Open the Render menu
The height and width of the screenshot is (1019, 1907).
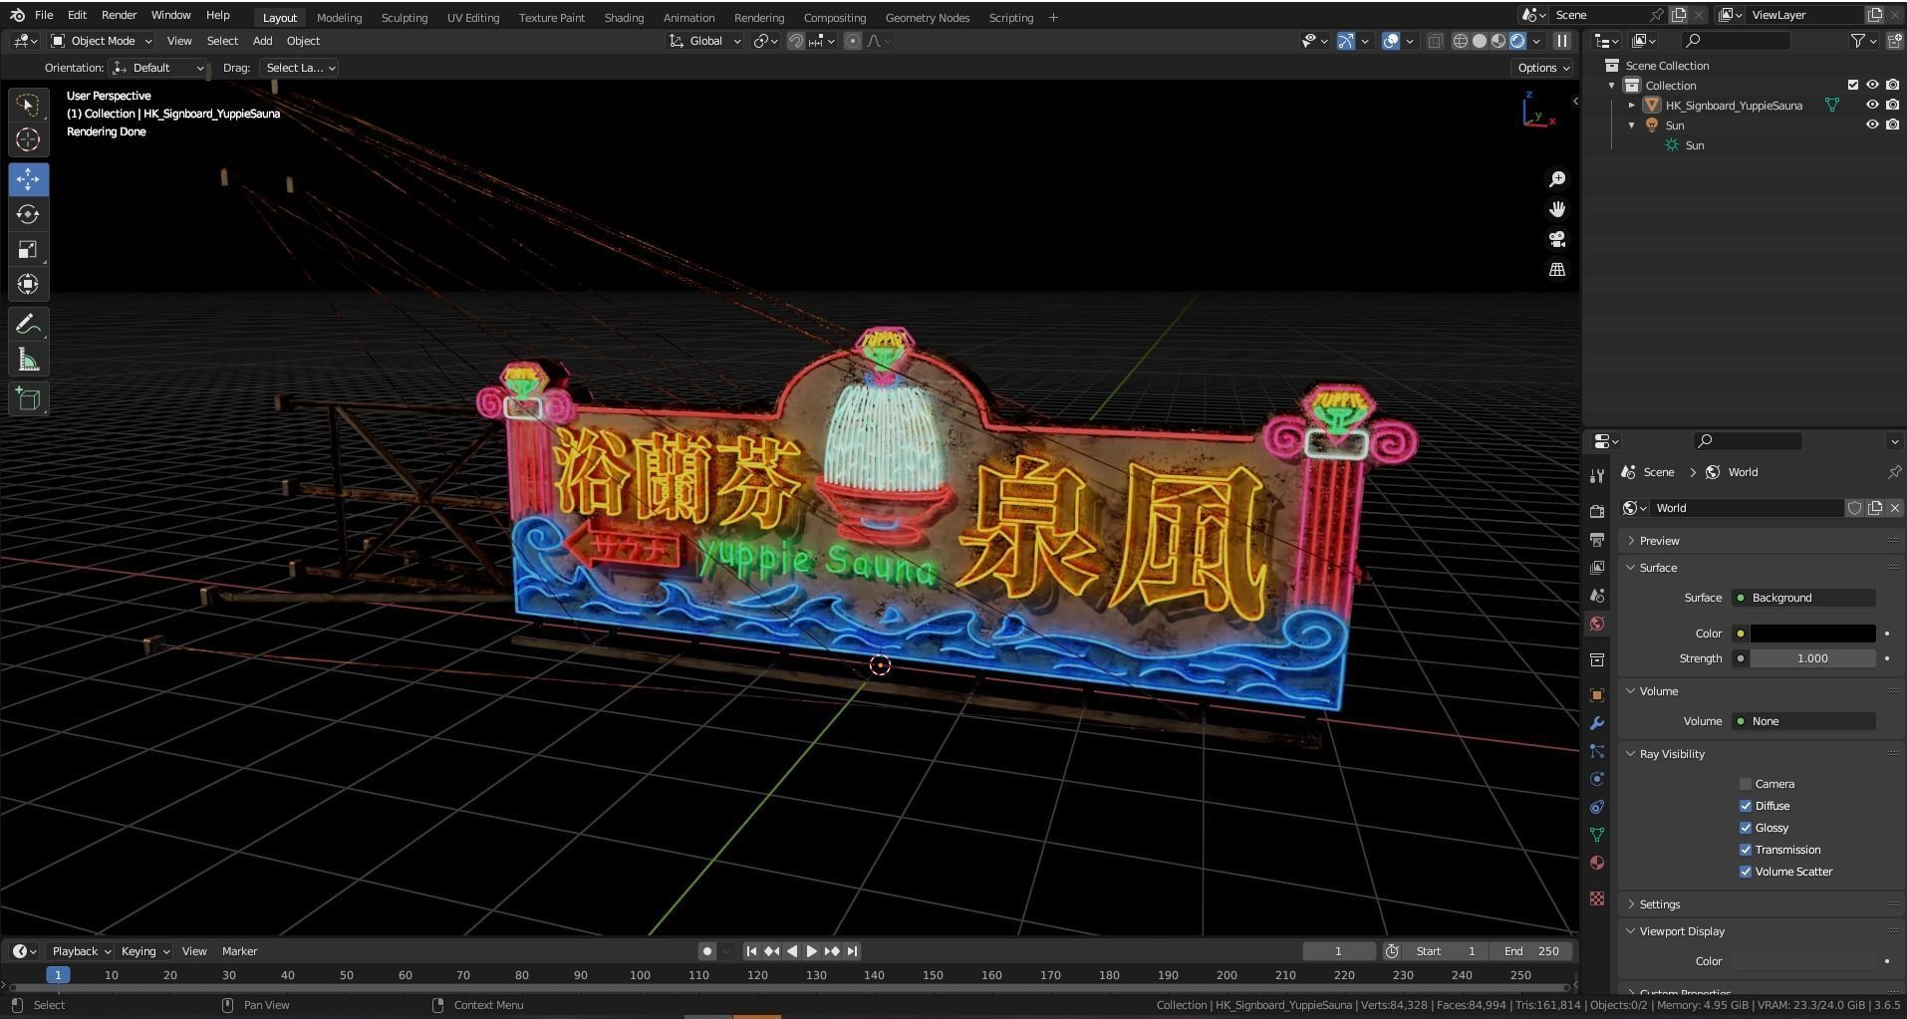119,15
